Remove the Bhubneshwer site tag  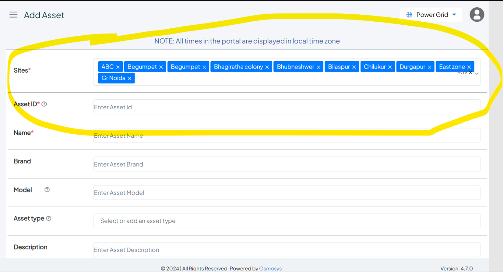click(x=318, y=67)
